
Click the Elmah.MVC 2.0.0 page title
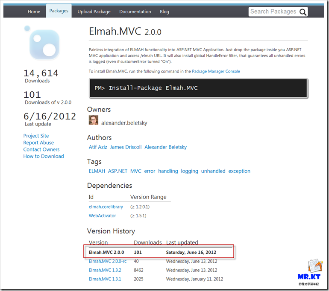tap(125, 32)
